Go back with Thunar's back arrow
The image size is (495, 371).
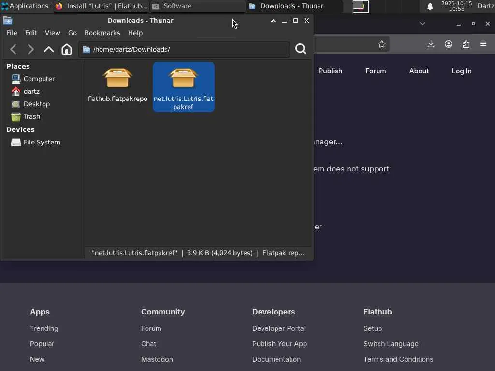(13, 49)
